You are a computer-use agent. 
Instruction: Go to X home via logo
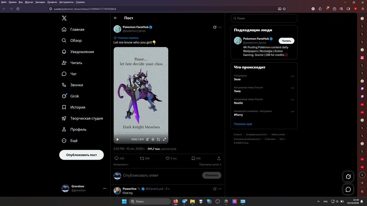tap(64, 18)
